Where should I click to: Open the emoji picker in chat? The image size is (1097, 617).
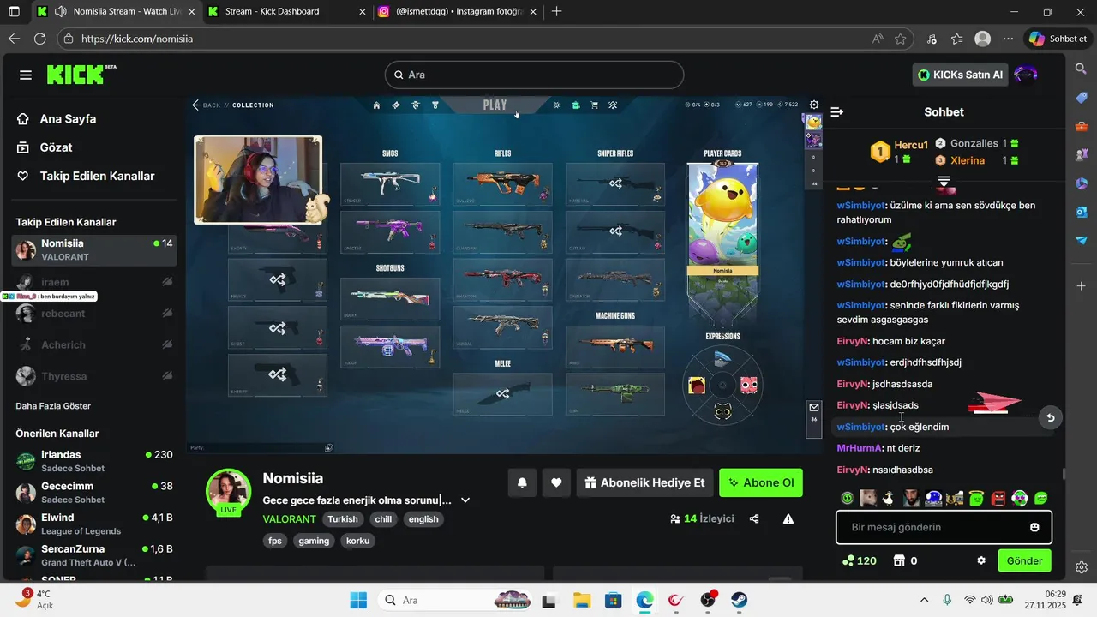(1034, 527)
